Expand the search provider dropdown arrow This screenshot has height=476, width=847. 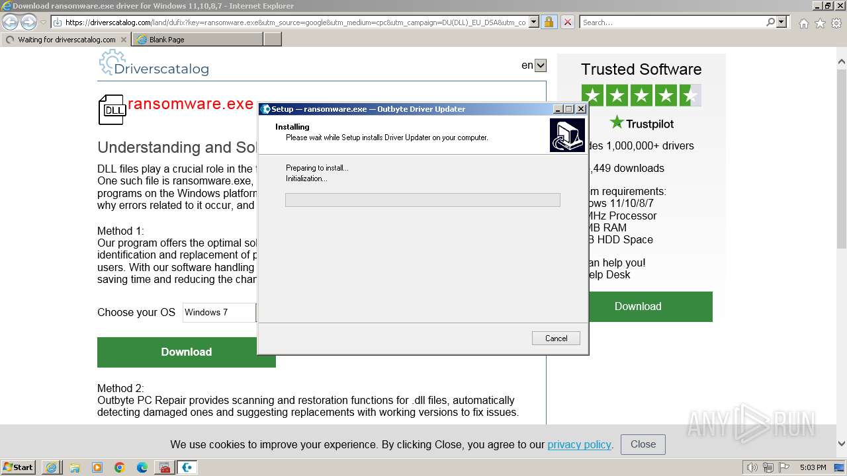[782, 22]
